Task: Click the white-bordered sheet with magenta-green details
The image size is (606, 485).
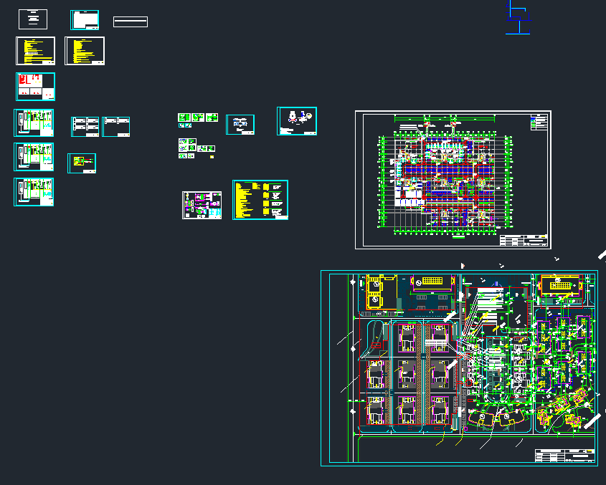Action: [202, 205]
